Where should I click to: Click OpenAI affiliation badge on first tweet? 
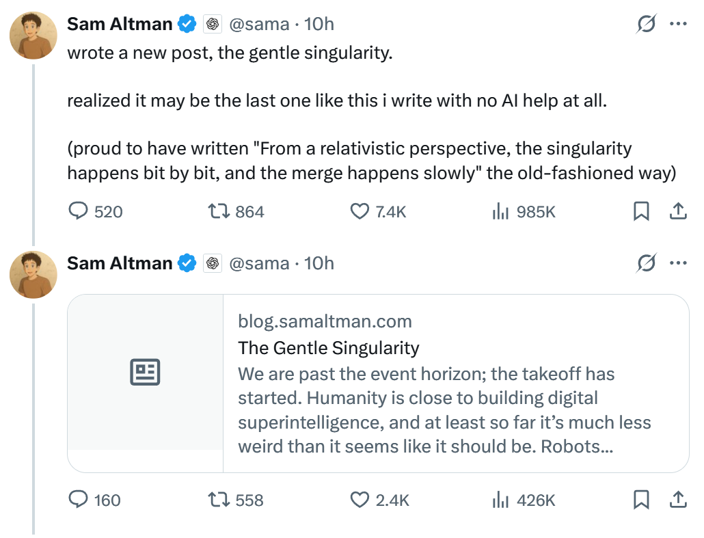pyautogui.click(x=213, y=25)
